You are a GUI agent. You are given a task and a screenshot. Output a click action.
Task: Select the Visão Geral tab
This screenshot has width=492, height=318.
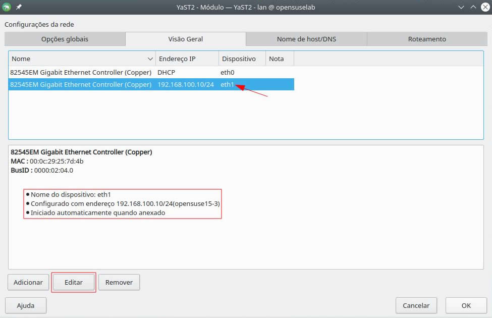click(185, 39)
